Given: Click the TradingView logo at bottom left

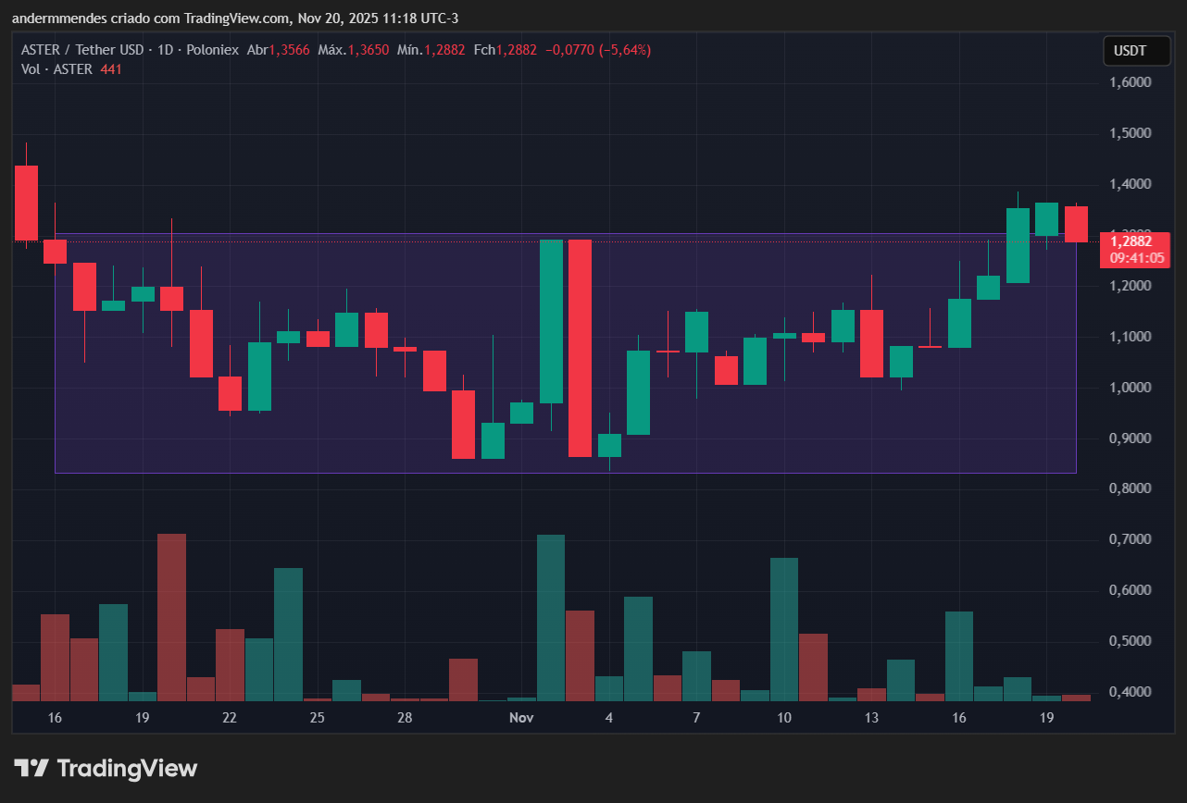Looking at the screenshot, I should pyautogui.click(x=105, y=768).
